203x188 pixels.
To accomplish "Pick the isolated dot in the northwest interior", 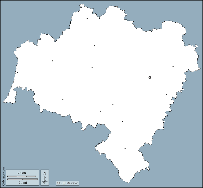I will click(53, 61).
